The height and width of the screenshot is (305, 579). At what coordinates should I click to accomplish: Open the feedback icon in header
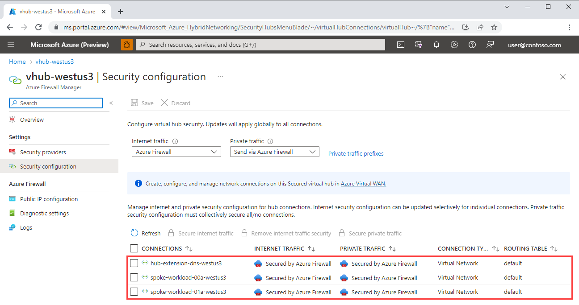click(x=490, y=45)
